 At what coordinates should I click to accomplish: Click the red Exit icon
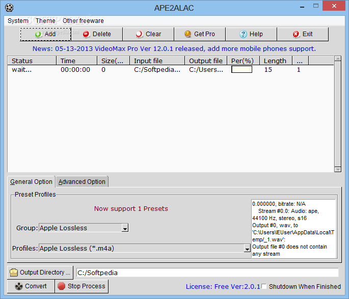click(x=296, y=34)
